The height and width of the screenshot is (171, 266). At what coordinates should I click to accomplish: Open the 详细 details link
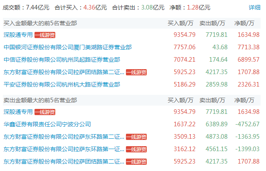254,7
